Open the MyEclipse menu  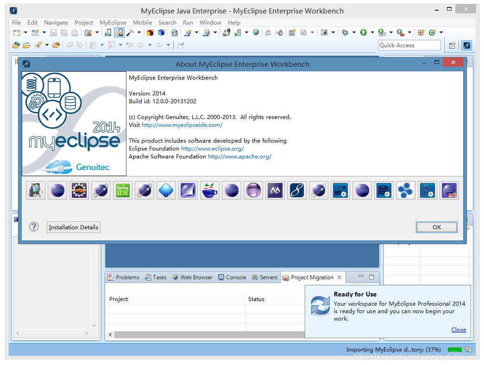tap(113, 22)
